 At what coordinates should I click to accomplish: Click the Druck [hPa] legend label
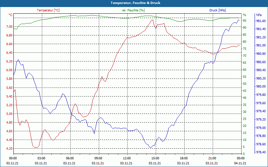pos(217,10)
